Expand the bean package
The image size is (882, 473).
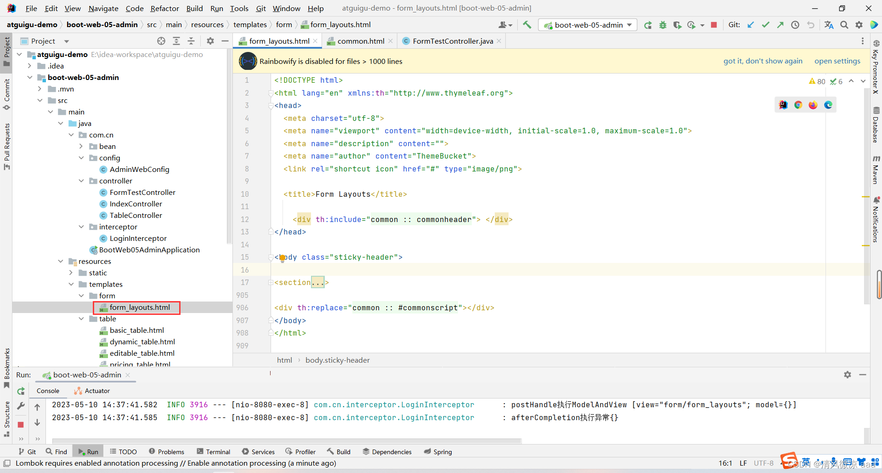81,146
